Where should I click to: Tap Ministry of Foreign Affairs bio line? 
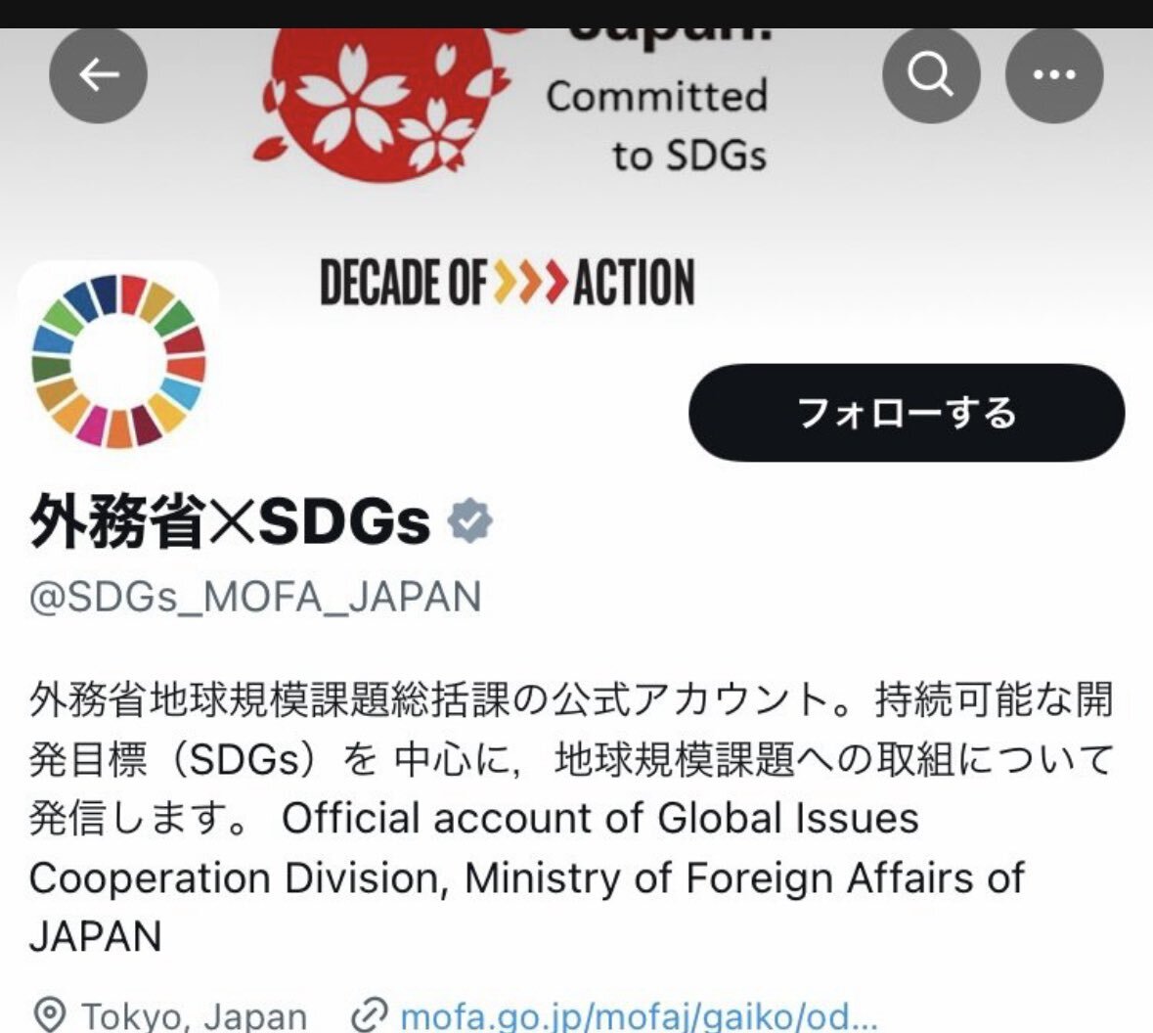pos(744,877)
